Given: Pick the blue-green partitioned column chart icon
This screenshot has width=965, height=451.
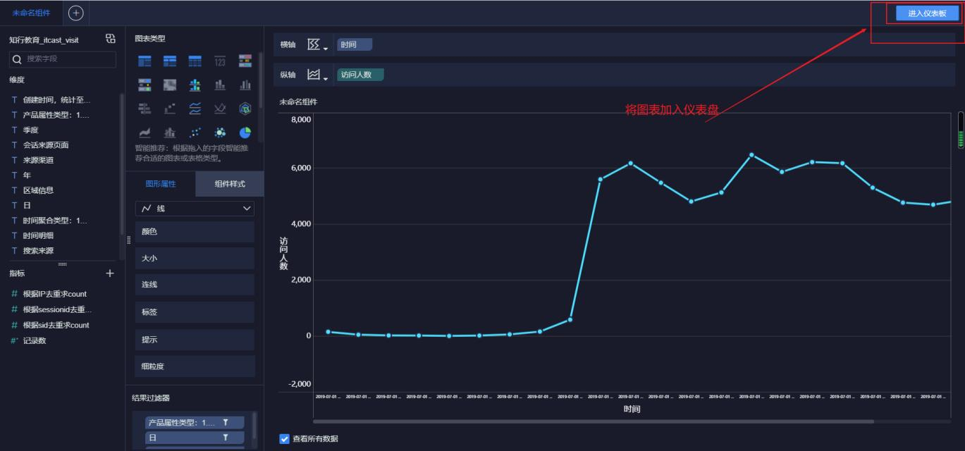Looking at the screenshot, I should [x=195, y=85].
